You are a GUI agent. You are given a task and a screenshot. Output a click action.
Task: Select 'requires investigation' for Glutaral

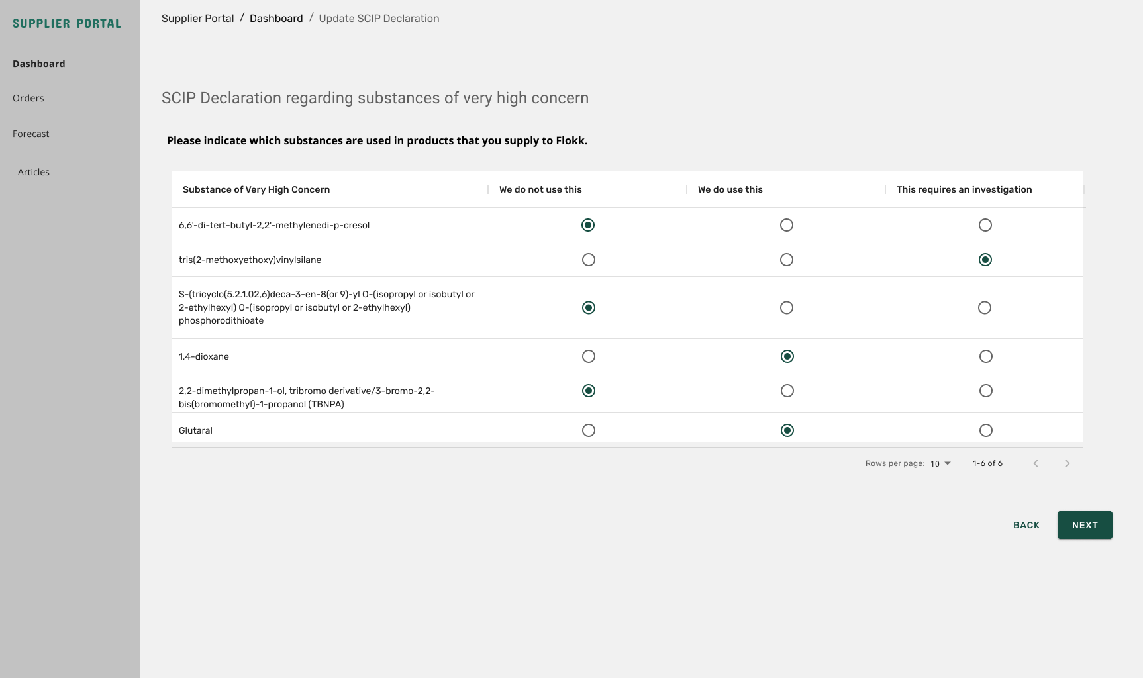tap(985, 430)
